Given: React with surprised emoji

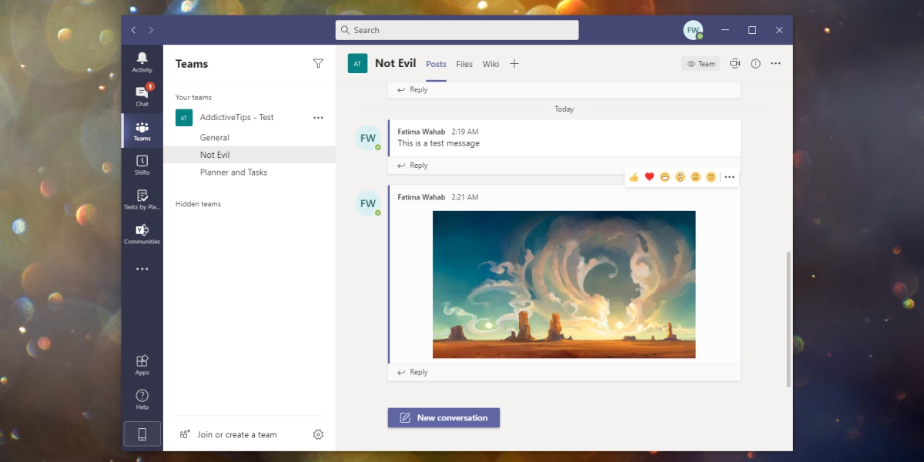Looking at the screenshot, I should [680, 177].
